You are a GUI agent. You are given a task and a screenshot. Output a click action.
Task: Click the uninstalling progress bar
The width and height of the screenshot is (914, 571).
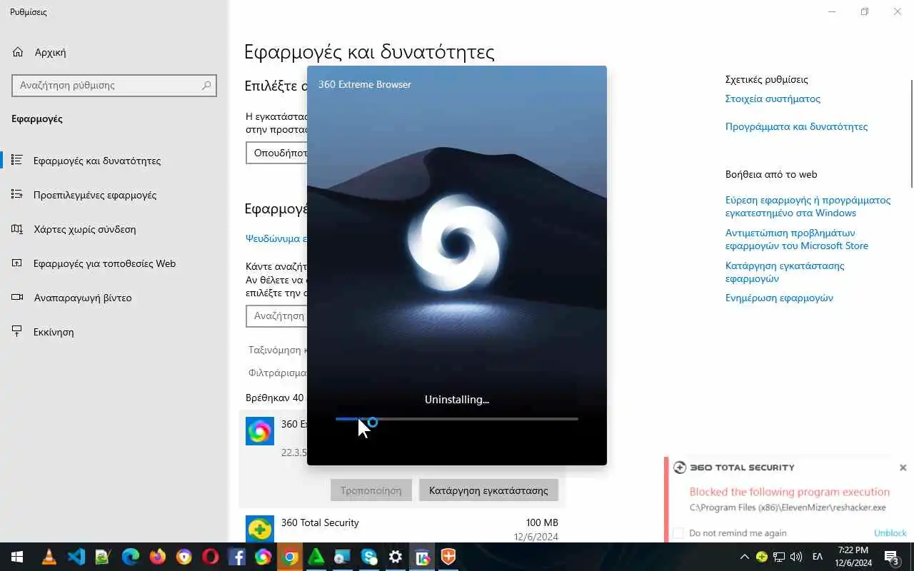pos(457,420)
